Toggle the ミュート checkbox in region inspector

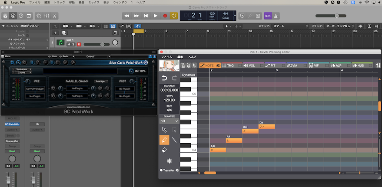click(x=27, y=31)
